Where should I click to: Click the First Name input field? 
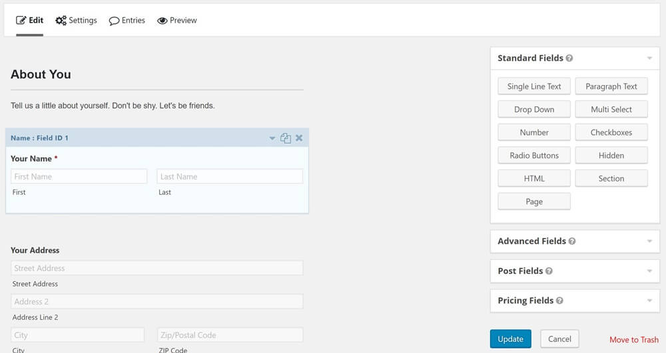pos(79,177)
